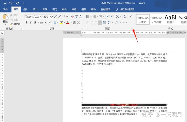Switch to the 设计 ribbon tab
Screen dimensions: 187x122
coord(35,9)
